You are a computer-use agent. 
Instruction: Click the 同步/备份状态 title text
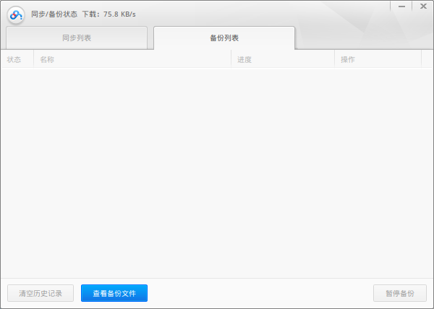(54, 14)
